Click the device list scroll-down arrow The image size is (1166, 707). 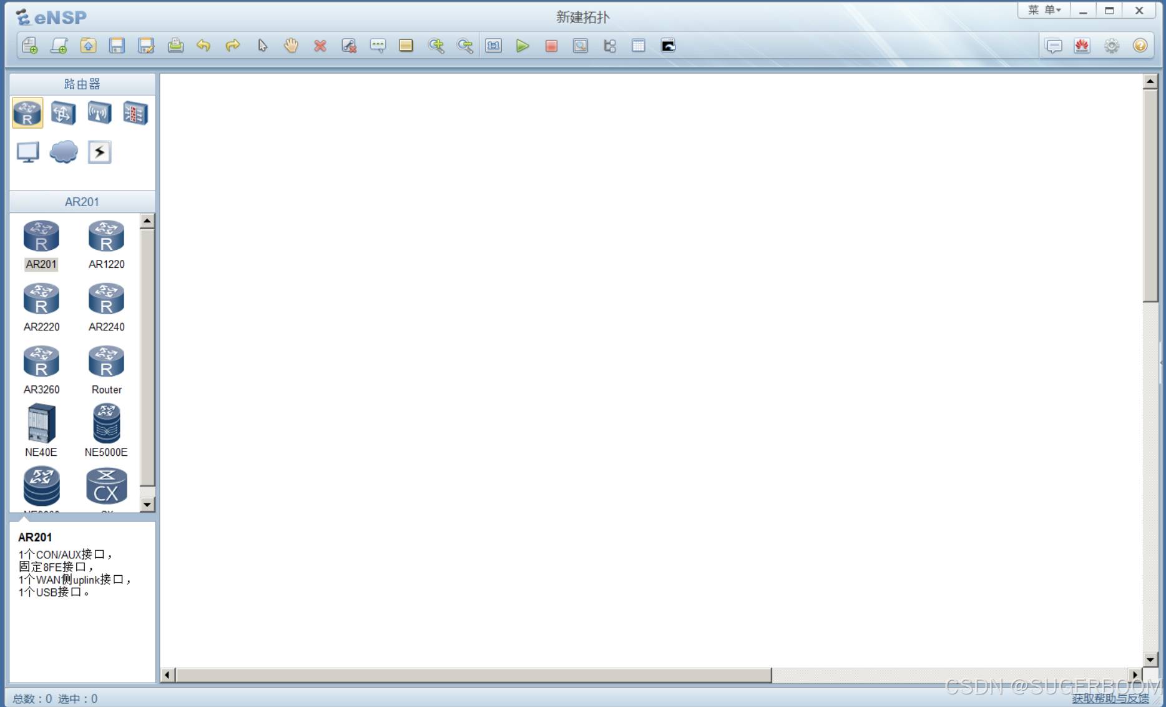click(147, 504)
